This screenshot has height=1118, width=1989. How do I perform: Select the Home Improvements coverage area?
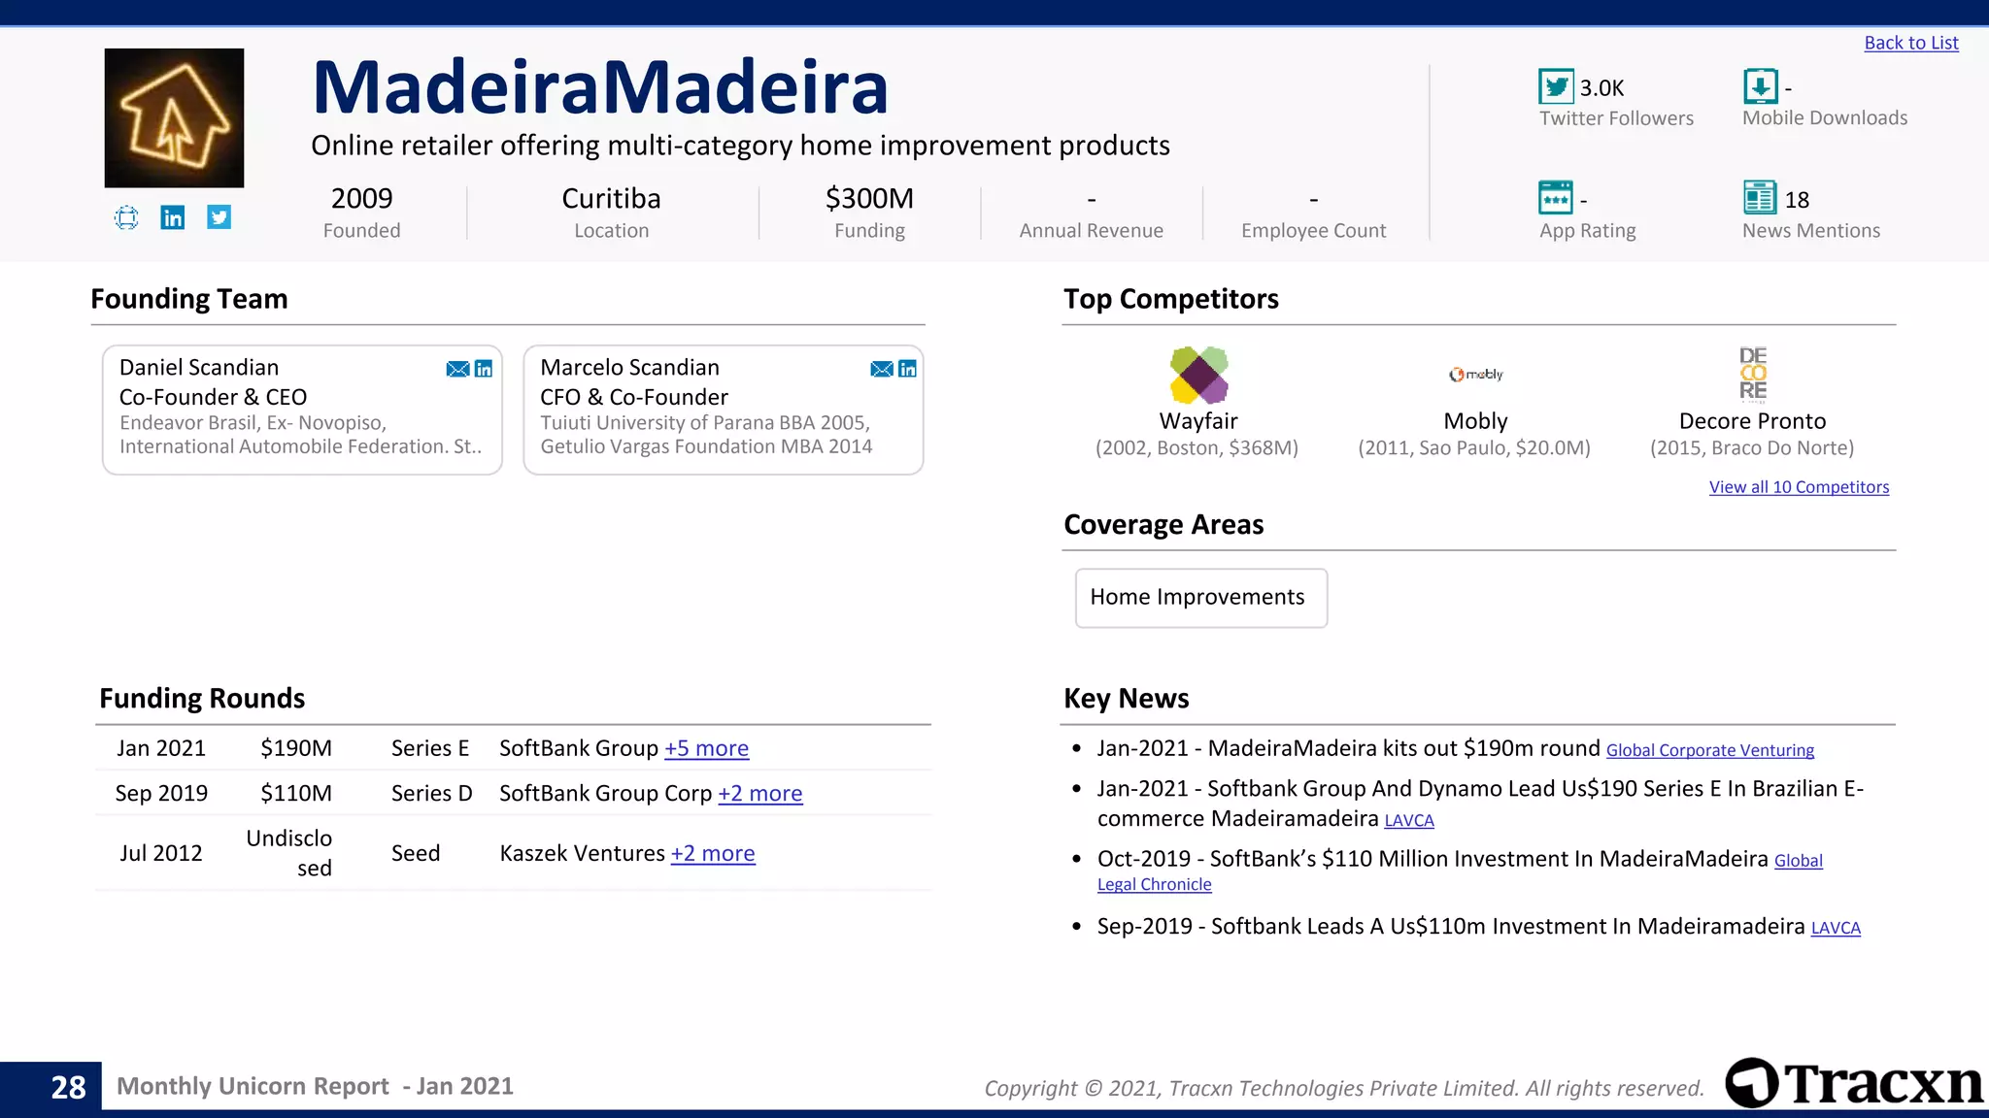1200,598
